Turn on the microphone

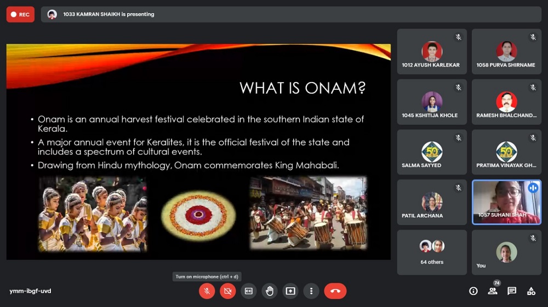coord(207,291)
